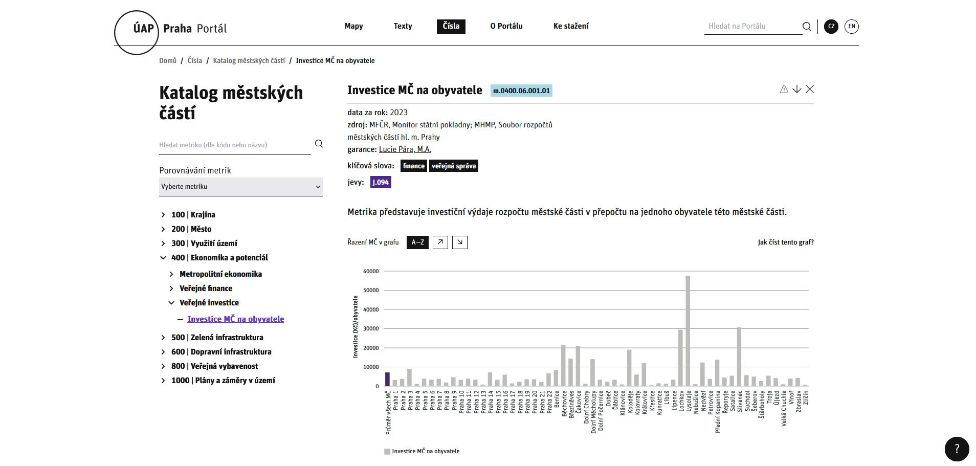Open the Lucie Pára, M.A. link
Image resolution: width=976 pixels, height=466 pixels.
click(x=405, y=149)
